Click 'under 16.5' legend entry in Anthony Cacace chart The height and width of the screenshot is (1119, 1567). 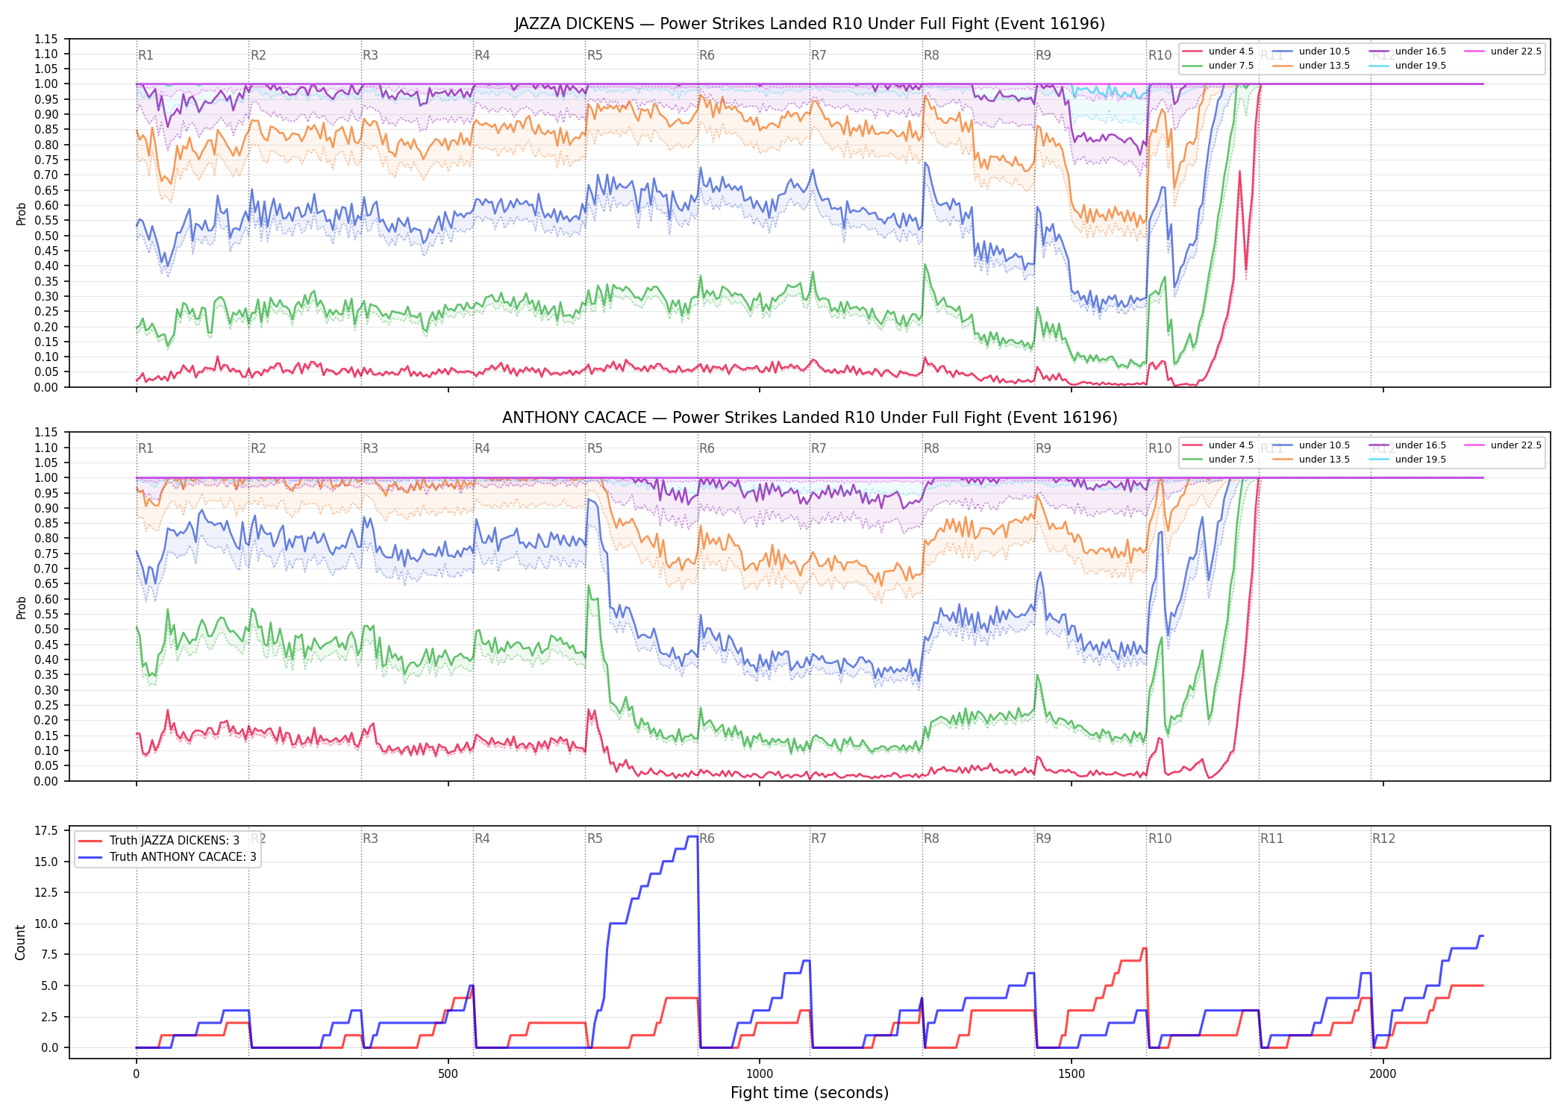pyautogui.click(x=1407, y=445)
